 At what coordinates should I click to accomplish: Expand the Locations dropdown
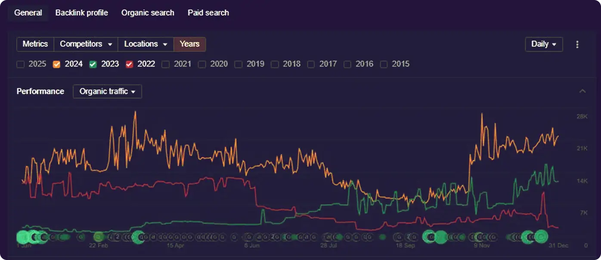point(146,44)
